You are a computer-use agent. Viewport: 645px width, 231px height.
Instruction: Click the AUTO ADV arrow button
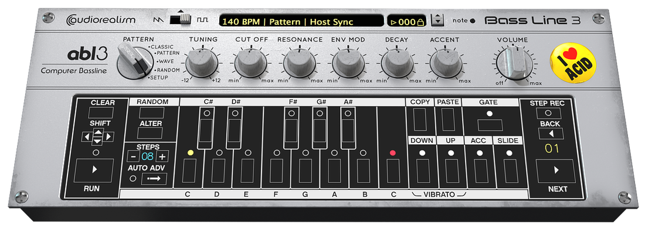click(154, 179)
